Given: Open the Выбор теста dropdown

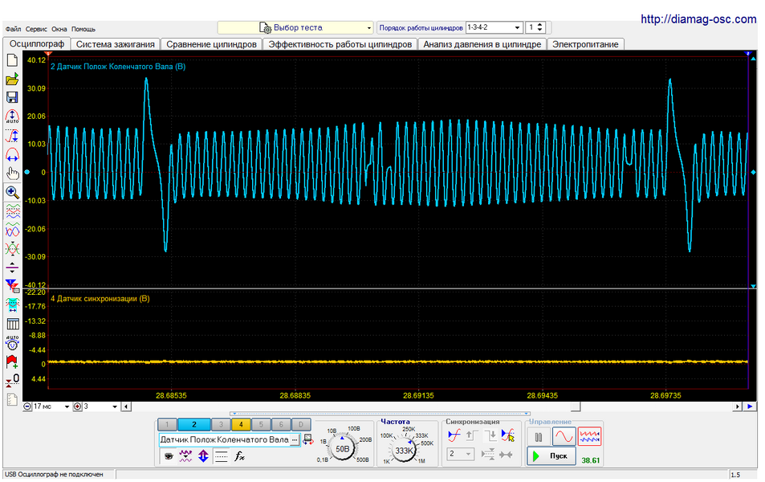Looking at the screenshot, I should (295, 28).
